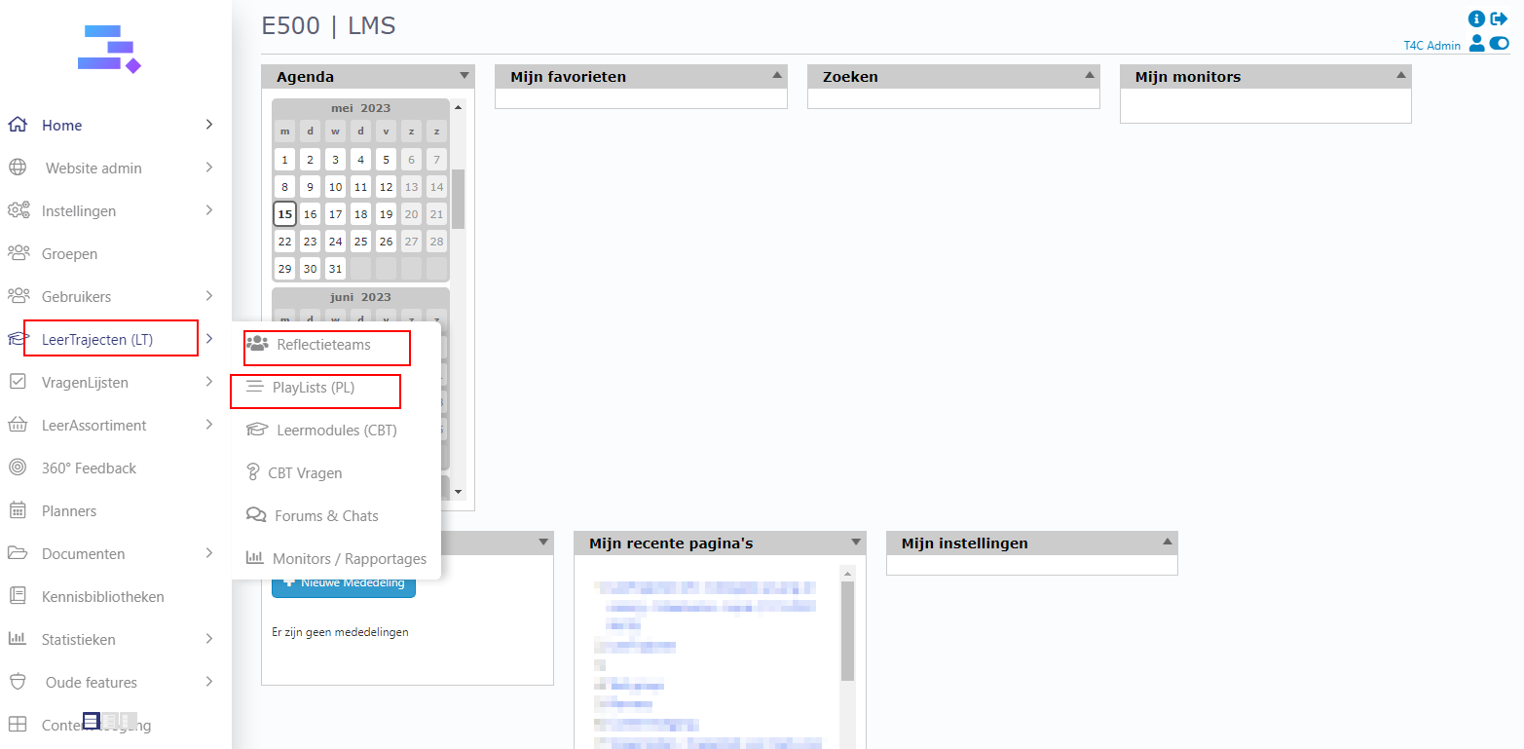Click the Planners calendar icon

pos(18,510)
